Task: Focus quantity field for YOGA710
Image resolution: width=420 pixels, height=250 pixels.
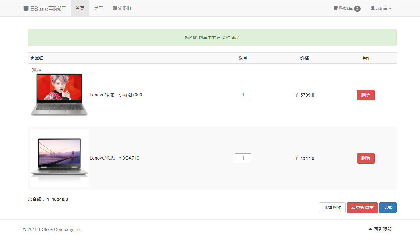Action: pos(243,158)
